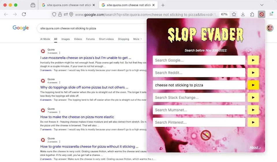The image size is (277, 162).
Task: Open the site permissions icon in address bar
Action: click(x=66, y=14)
